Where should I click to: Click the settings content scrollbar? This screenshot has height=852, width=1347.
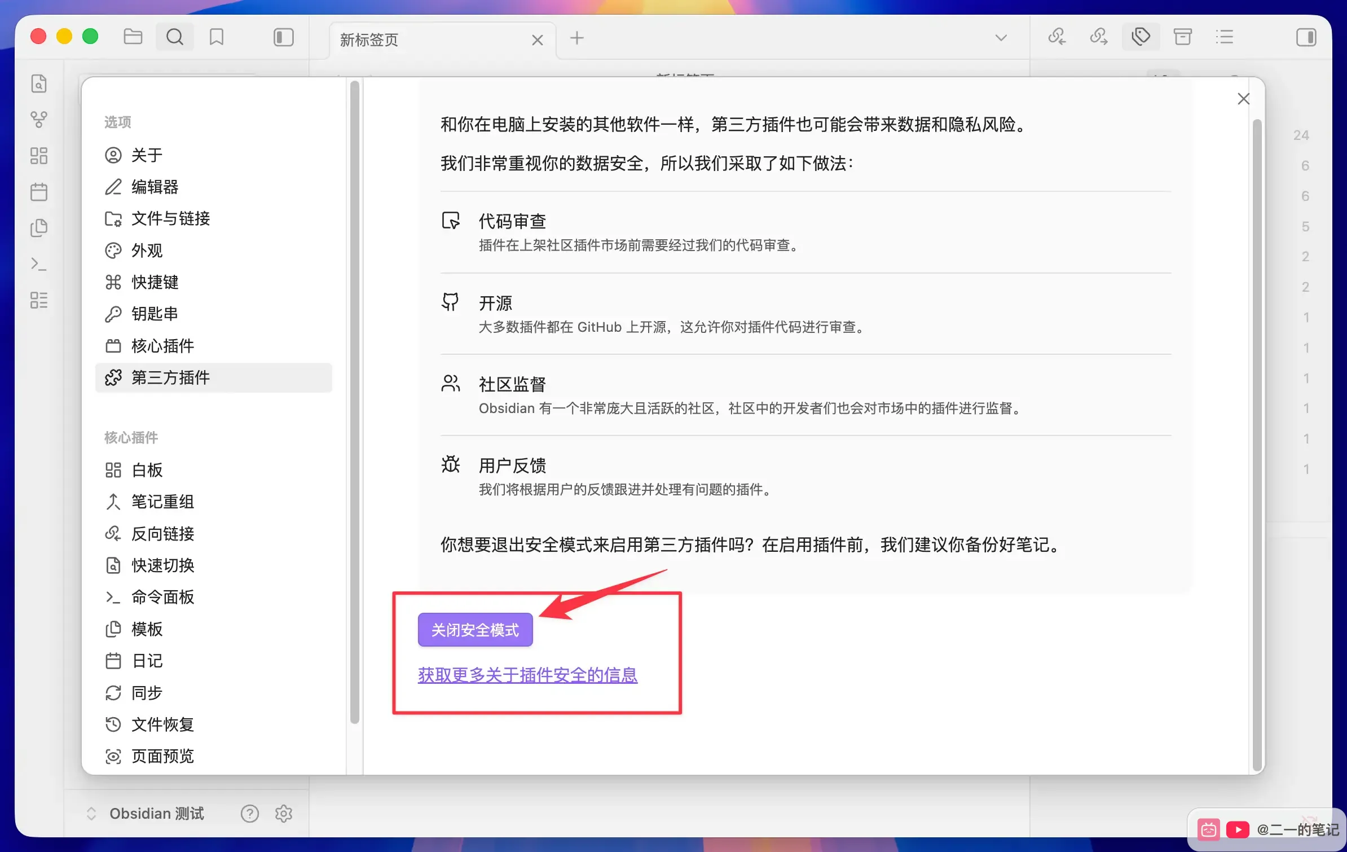click(x=1257, y=445)
